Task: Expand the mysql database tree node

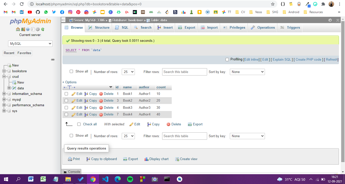Action: pos(4,99)
